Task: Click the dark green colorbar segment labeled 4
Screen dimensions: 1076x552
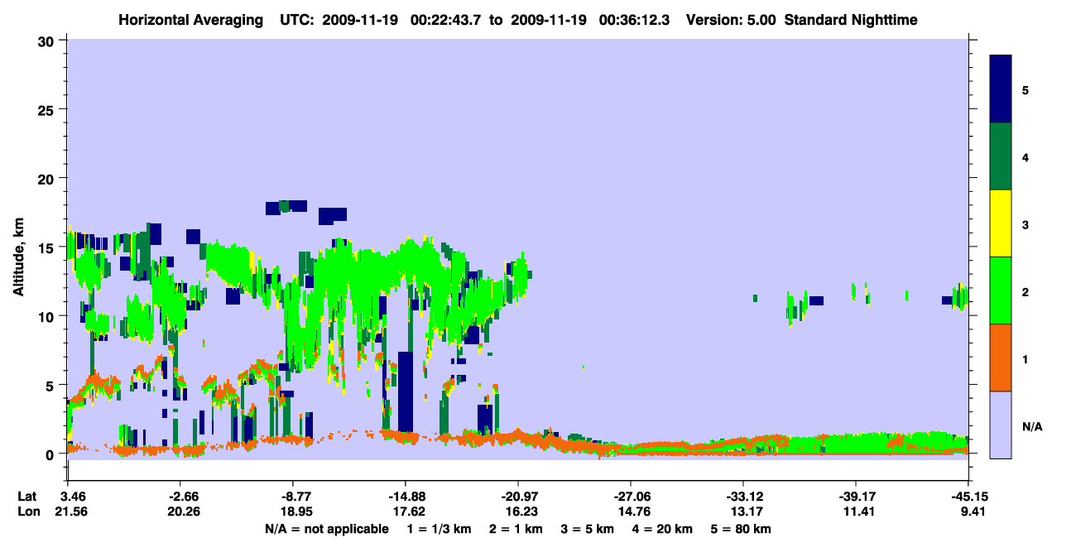Action: (x=1001, y=156)
